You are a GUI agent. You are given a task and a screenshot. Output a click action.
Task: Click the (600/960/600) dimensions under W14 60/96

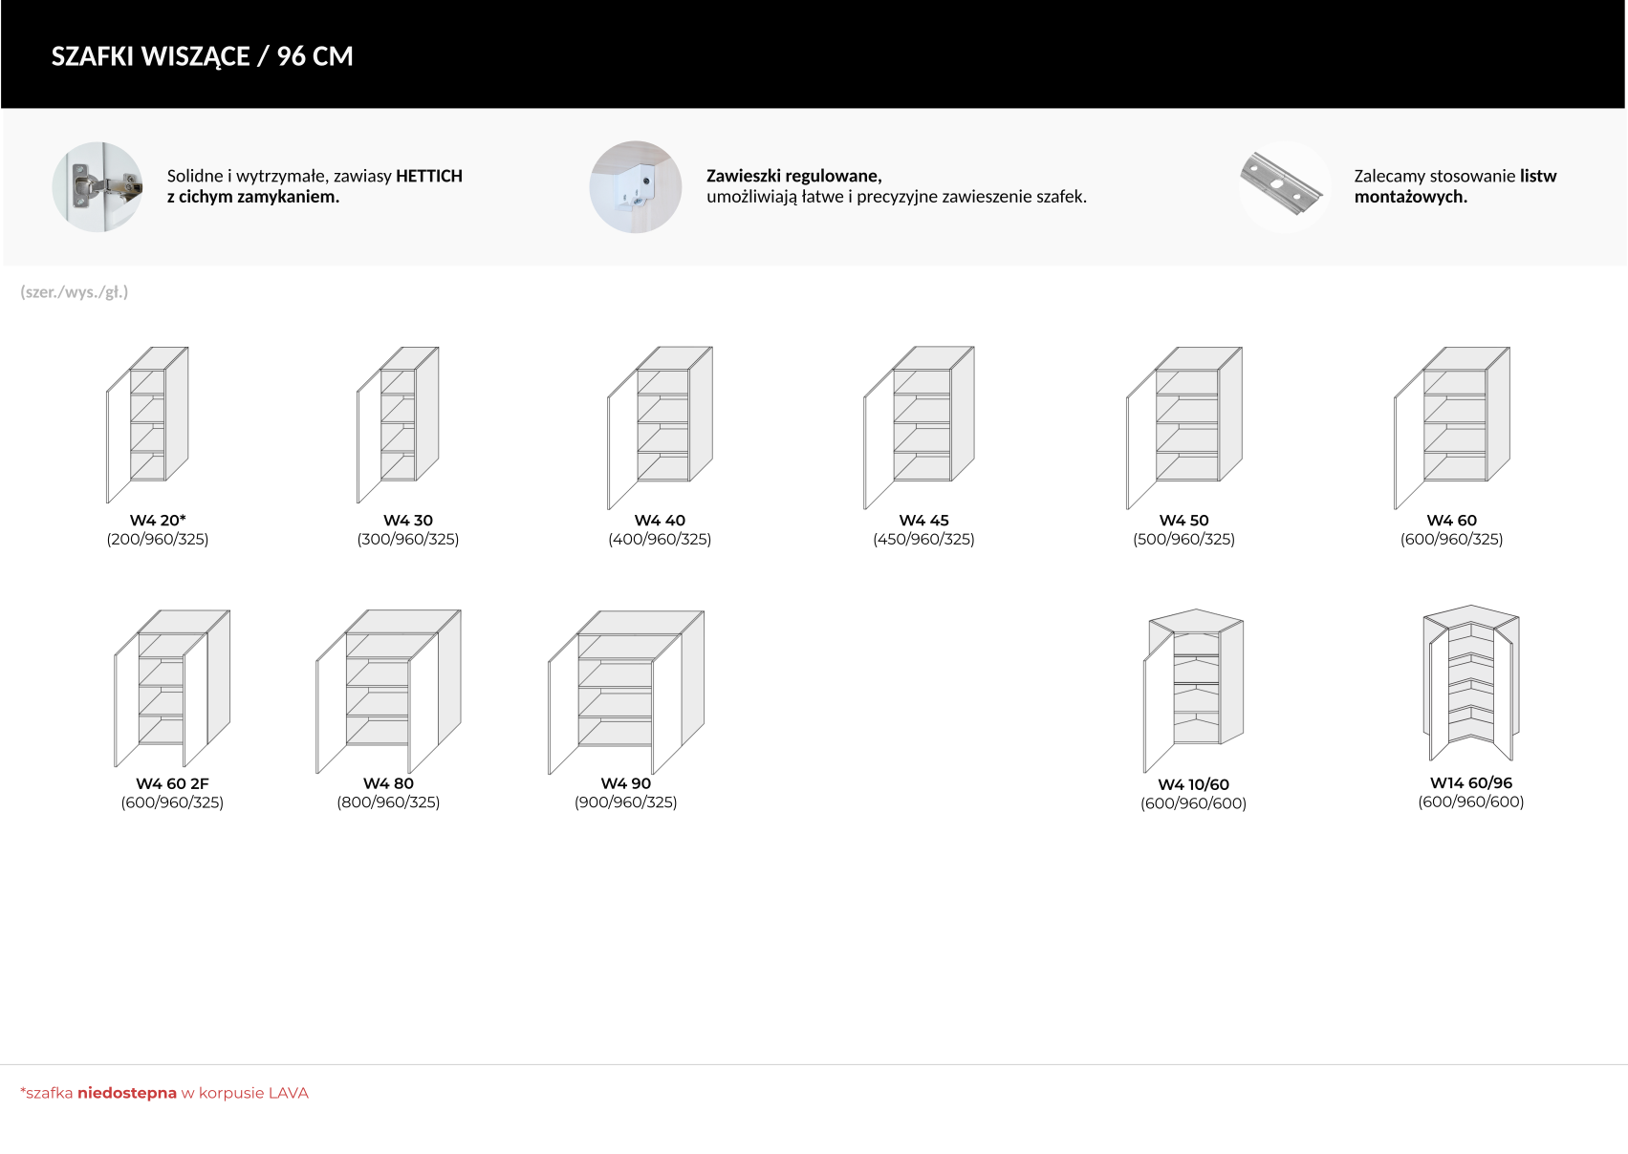[x=1470, y=801]
